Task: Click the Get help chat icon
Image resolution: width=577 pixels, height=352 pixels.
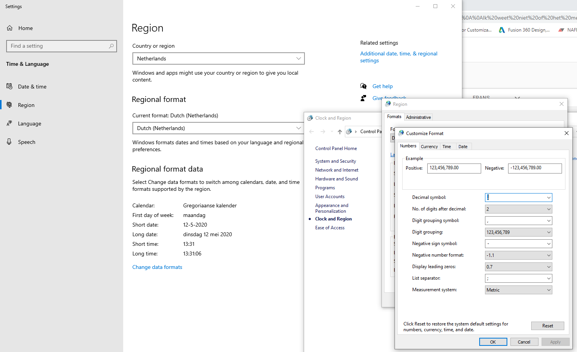Action: point(363,86)
